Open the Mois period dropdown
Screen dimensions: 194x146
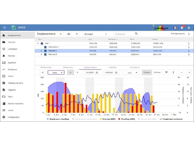coord(56,73)
